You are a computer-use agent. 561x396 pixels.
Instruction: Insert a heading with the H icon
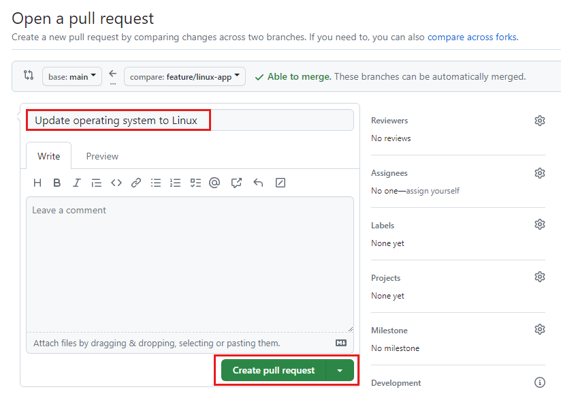pos(37,183)
